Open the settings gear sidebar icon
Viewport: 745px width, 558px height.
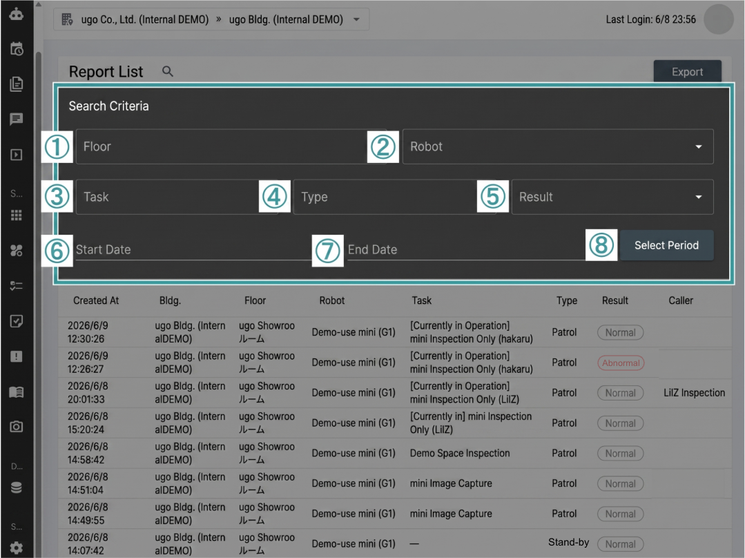(x=16, y=548)
